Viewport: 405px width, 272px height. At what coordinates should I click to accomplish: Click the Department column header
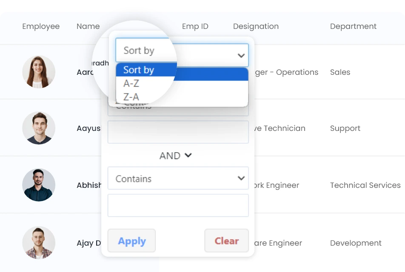click(353, 26)
